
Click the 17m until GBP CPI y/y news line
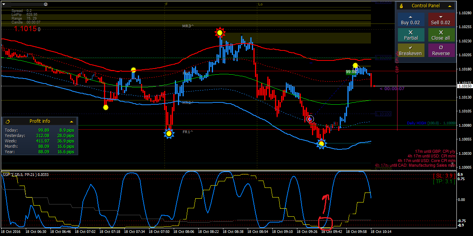pos(435,151)
